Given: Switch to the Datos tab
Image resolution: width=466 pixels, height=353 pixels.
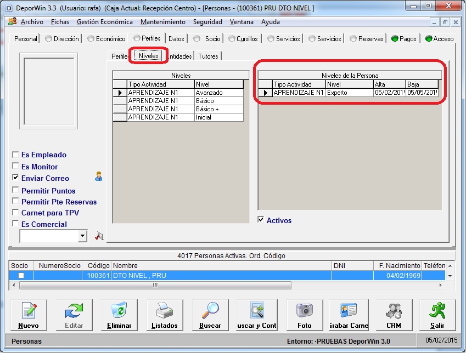Looking at the screenshot, I should [x=176, y=38].
